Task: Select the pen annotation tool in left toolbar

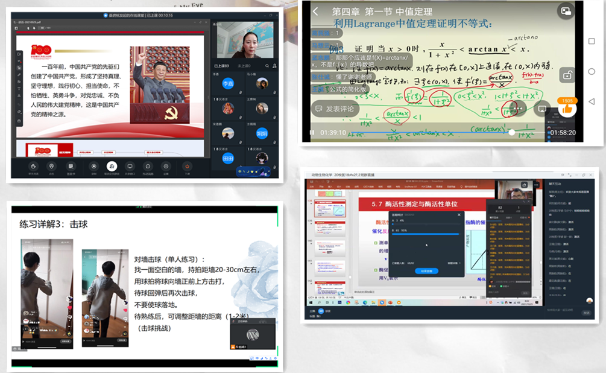Action: click(19, 75)
